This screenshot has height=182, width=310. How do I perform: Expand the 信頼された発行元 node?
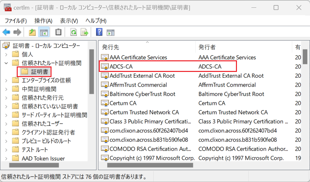tap(6, 98)
